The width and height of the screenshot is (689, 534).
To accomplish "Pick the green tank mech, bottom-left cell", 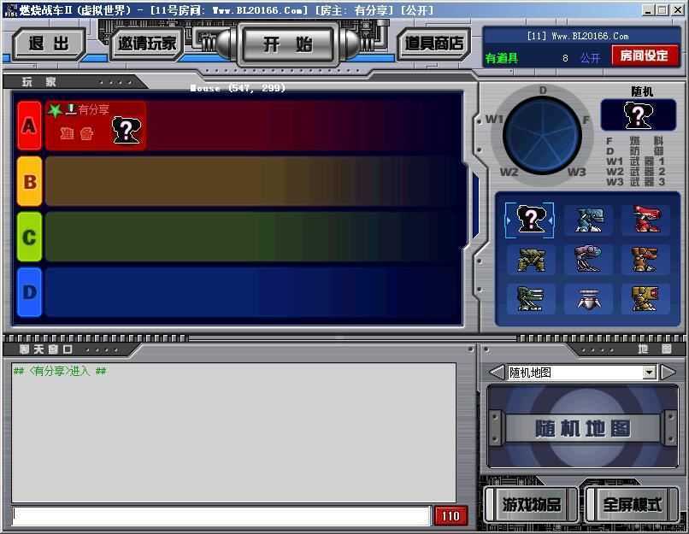I will pos(530,298).
